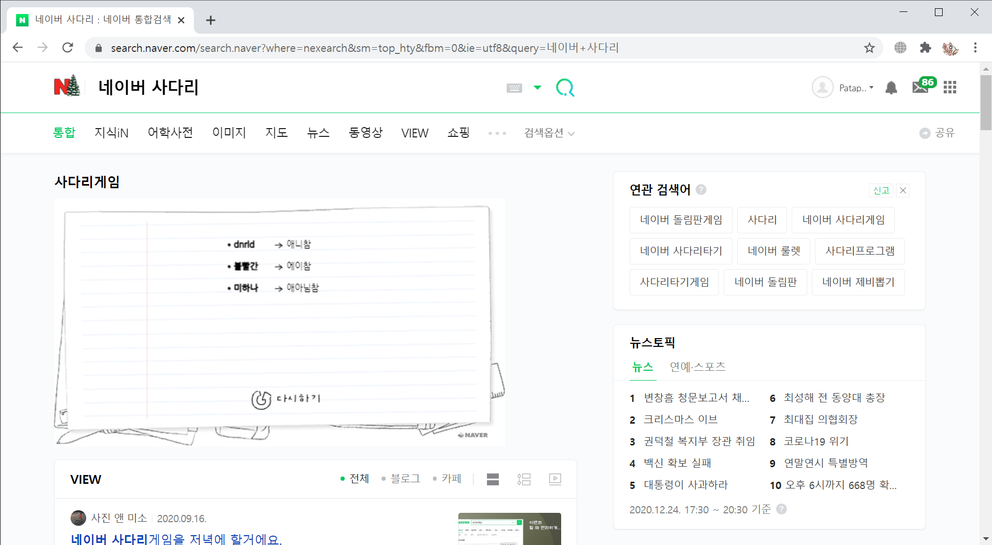992x545 pixels.
Task: Switch 뉴스토픽 to 연예·스포츠
Action: click(698, 367)
